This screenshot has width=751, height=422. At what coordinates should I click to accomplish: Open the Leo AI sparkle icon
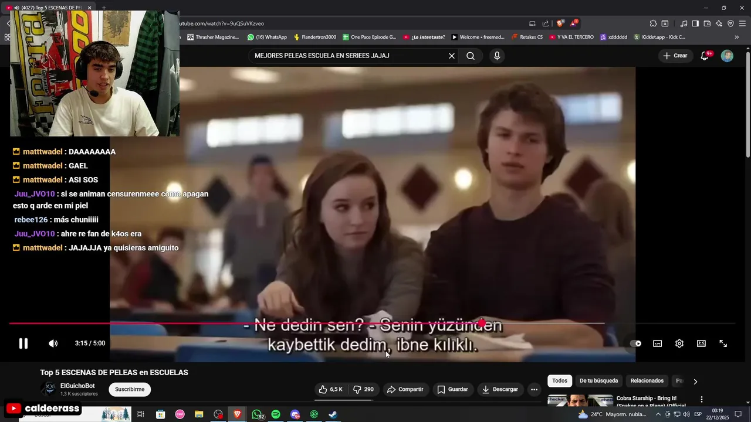(719, 23)
